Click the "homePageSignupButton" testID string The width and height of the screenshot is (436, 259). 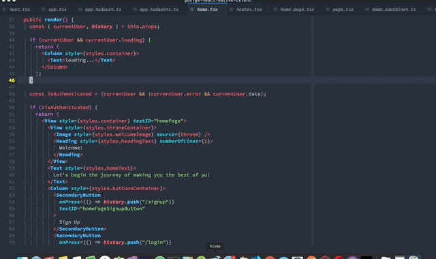112,209
